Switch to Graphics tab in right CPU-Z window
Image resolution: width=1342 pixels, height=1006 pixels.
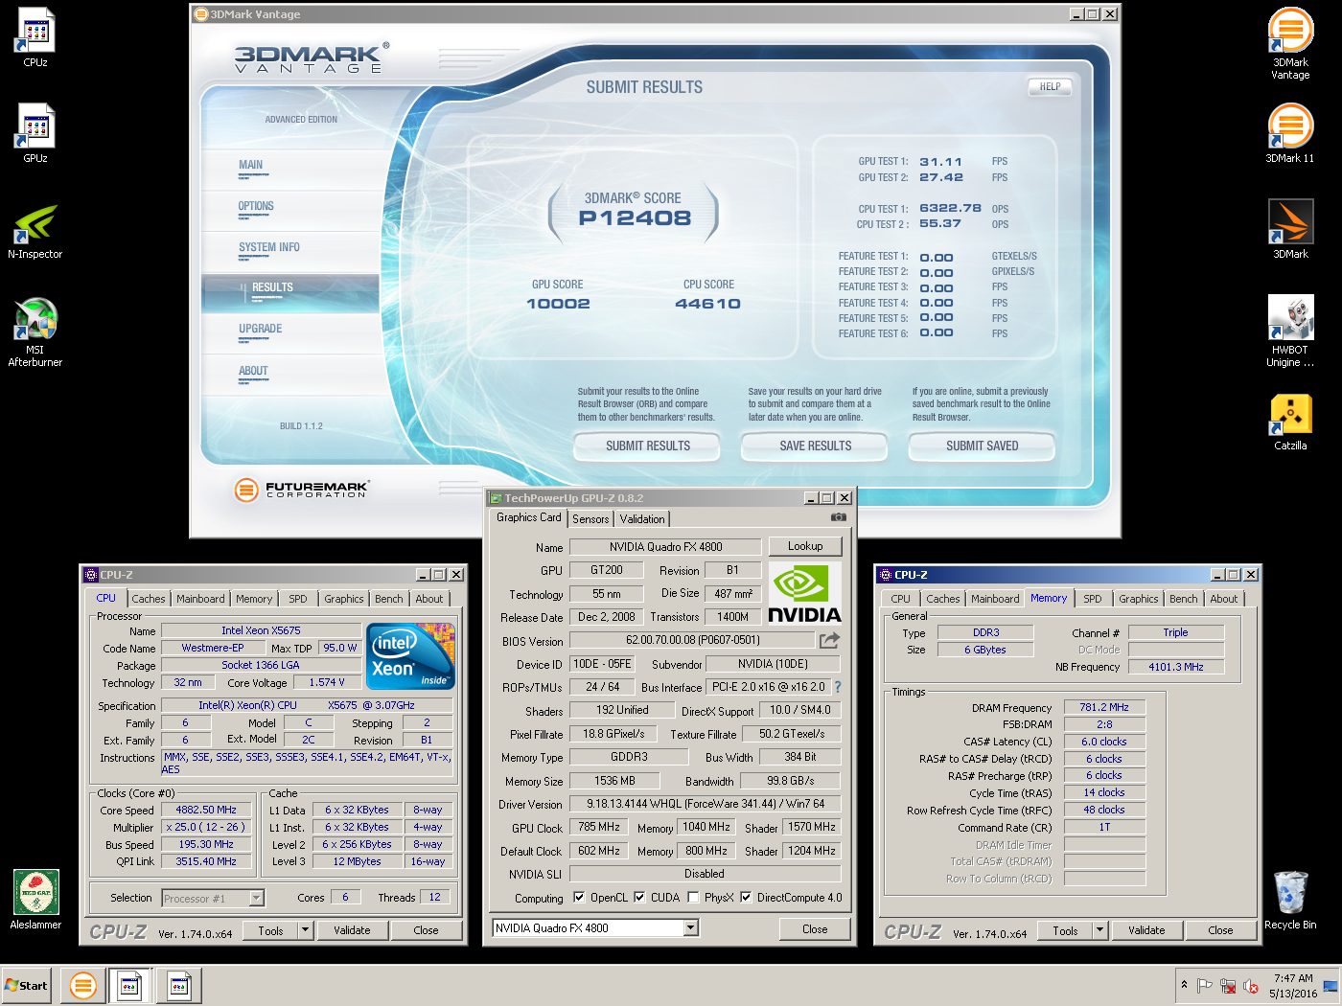pos(1138,599)
